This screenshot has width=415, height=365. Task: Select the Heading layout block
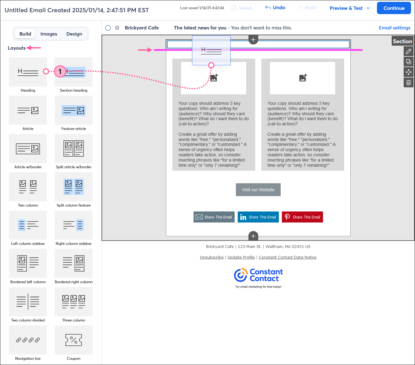click(x=28, y=72)
